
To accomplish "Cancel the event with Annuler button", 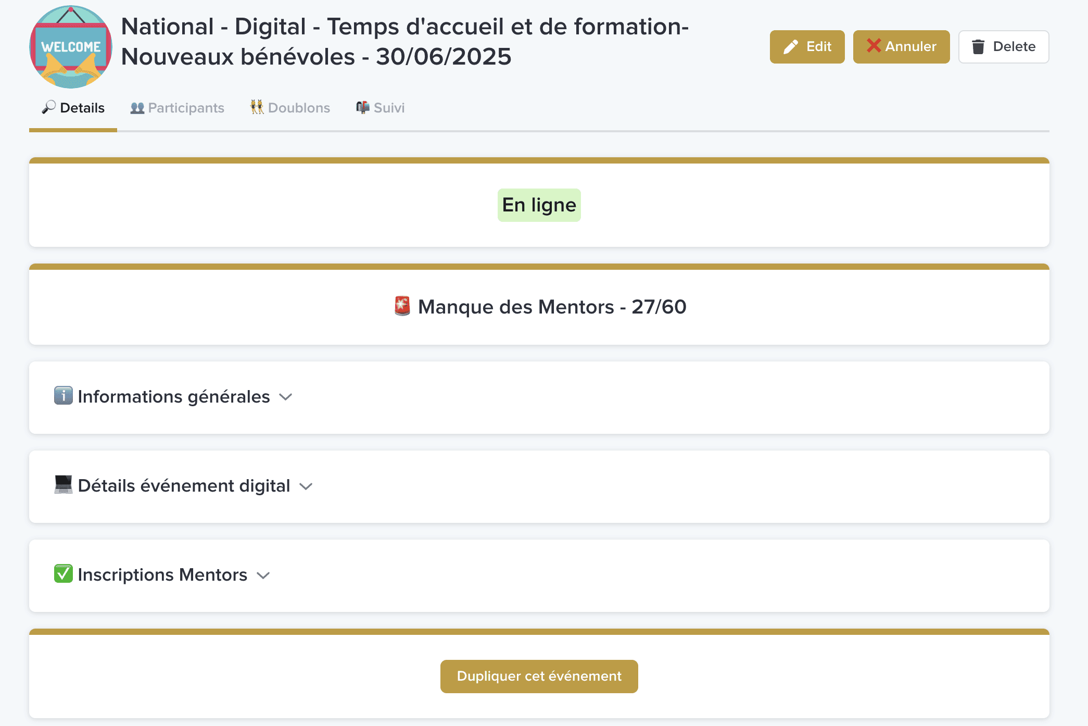I will [902, 47].
